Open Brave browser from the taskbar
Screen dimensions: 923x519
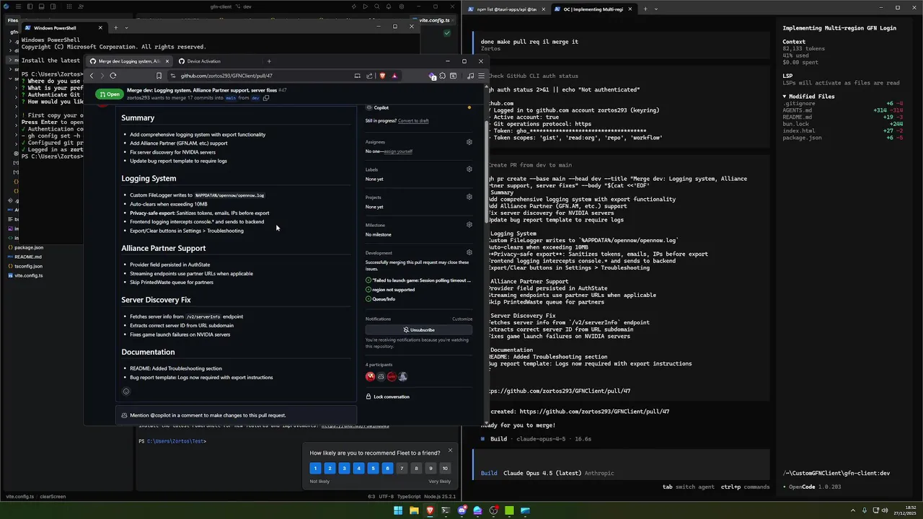coord(430,510)
